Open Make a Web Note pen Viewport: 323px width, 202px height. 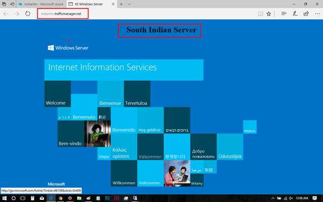tap(295, 13)
